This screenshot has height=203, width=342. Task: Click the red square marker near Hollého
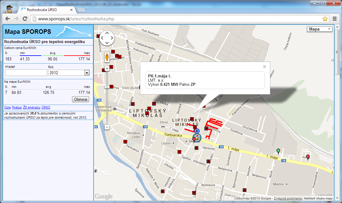coord(133,104)
